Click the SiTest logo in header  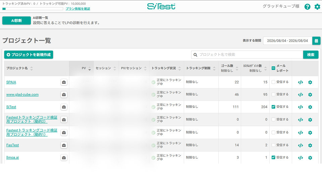point(161,6)
